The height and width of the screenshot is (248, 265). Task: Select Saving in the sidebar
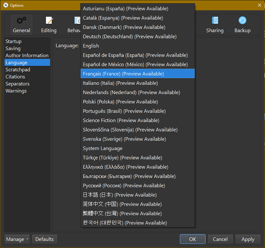pos(27,48)
